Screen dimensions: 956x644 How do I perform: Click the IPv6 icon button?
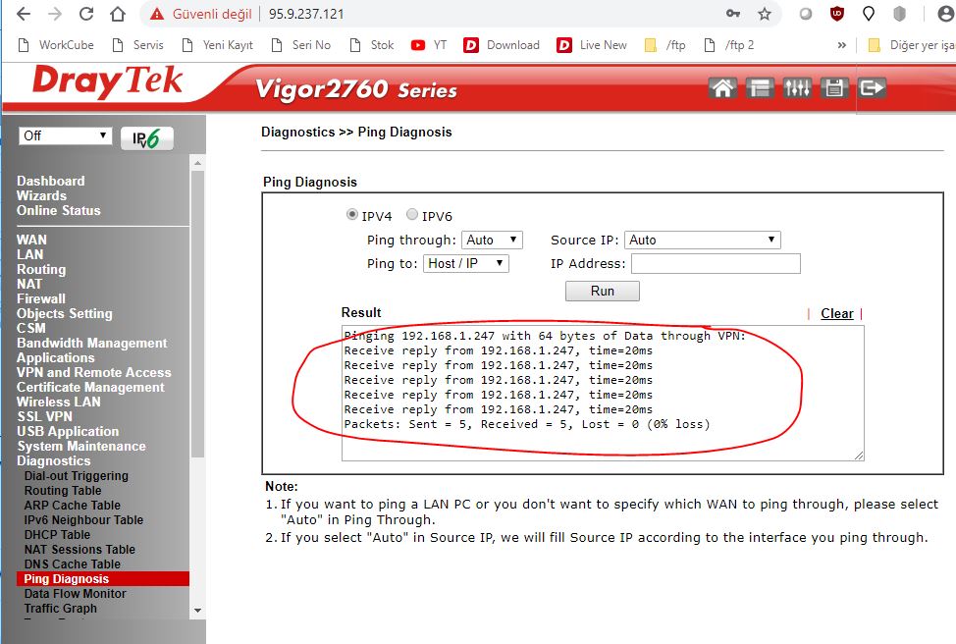tap(147, 138)
